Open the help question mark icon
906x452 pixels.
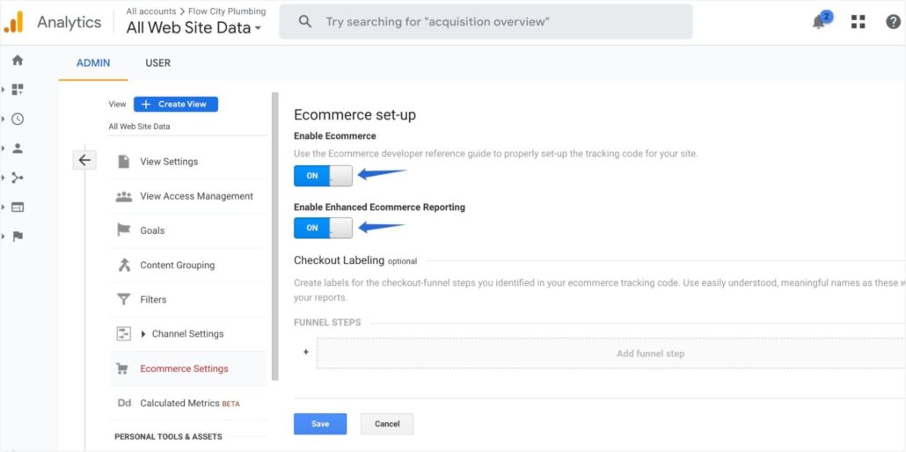[893, 22]
